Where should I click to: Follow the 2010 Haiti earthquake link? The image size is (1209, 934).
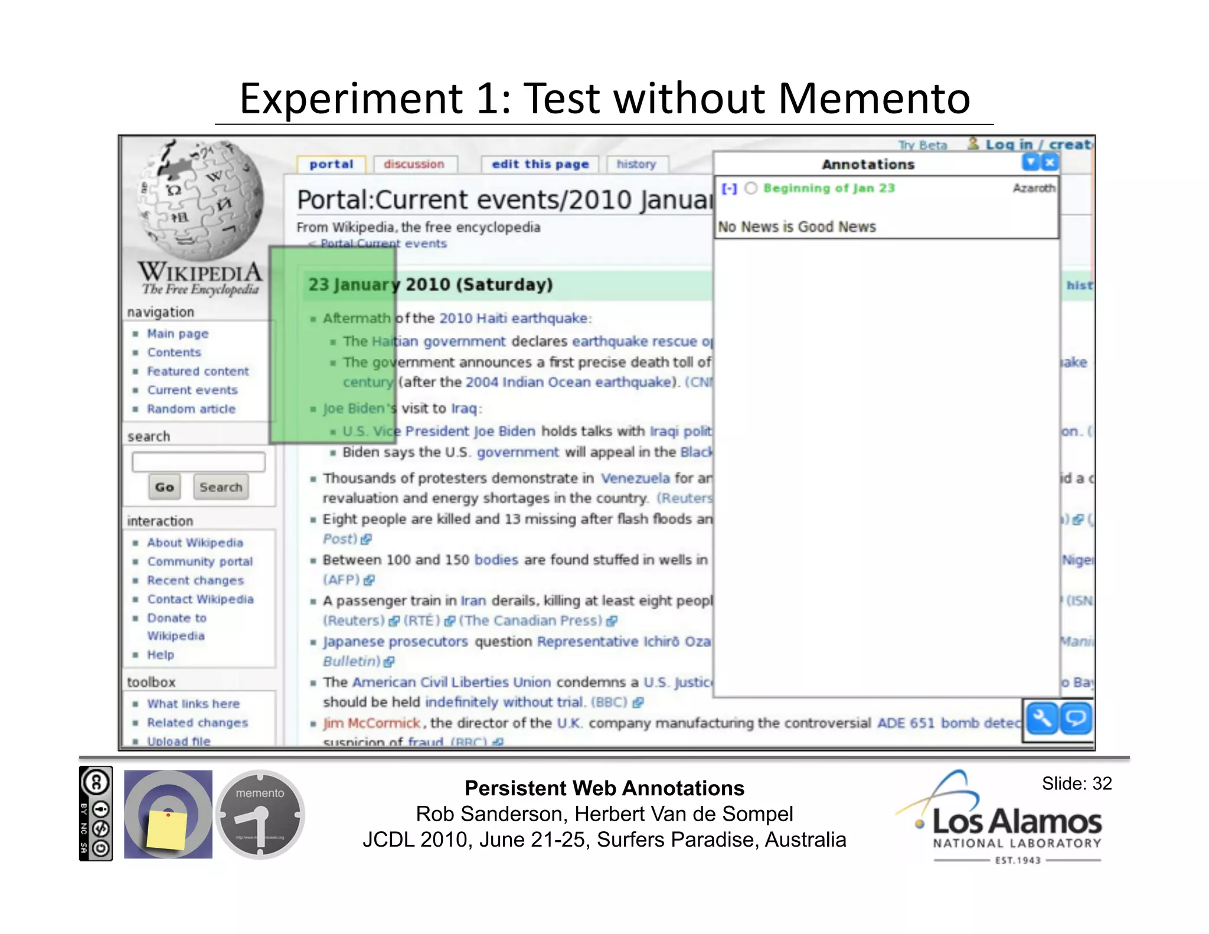513,318
